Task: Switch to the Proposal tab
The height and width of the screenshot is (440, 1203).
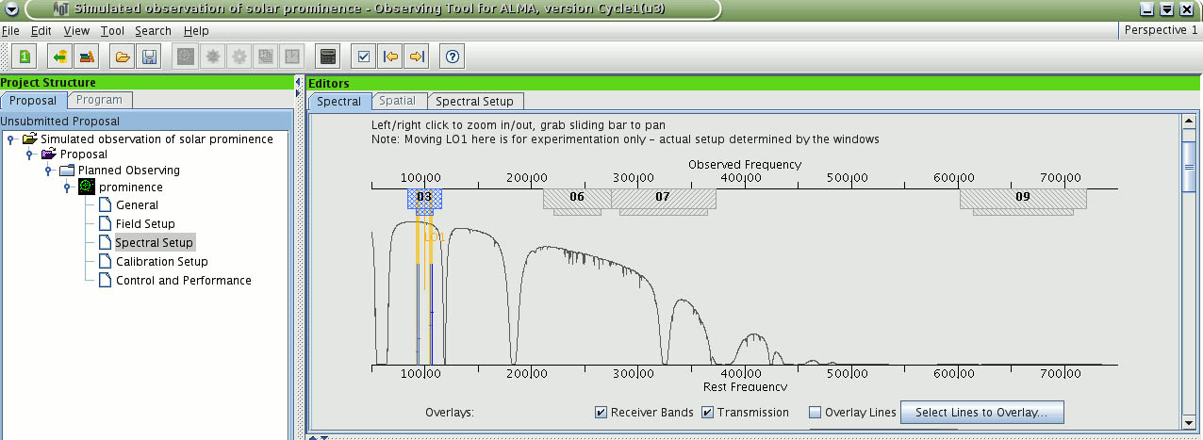Action: (33, 100)
